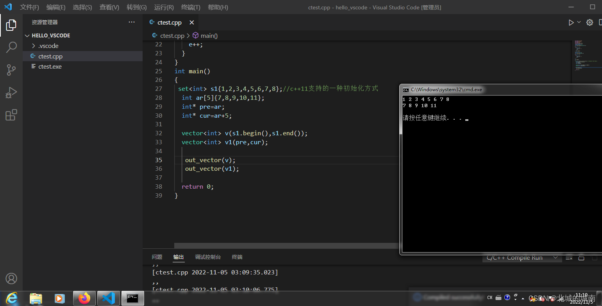Click line number 35 in the gutter
The width and height of the screenshot is (602, 306).
point(159,160)
